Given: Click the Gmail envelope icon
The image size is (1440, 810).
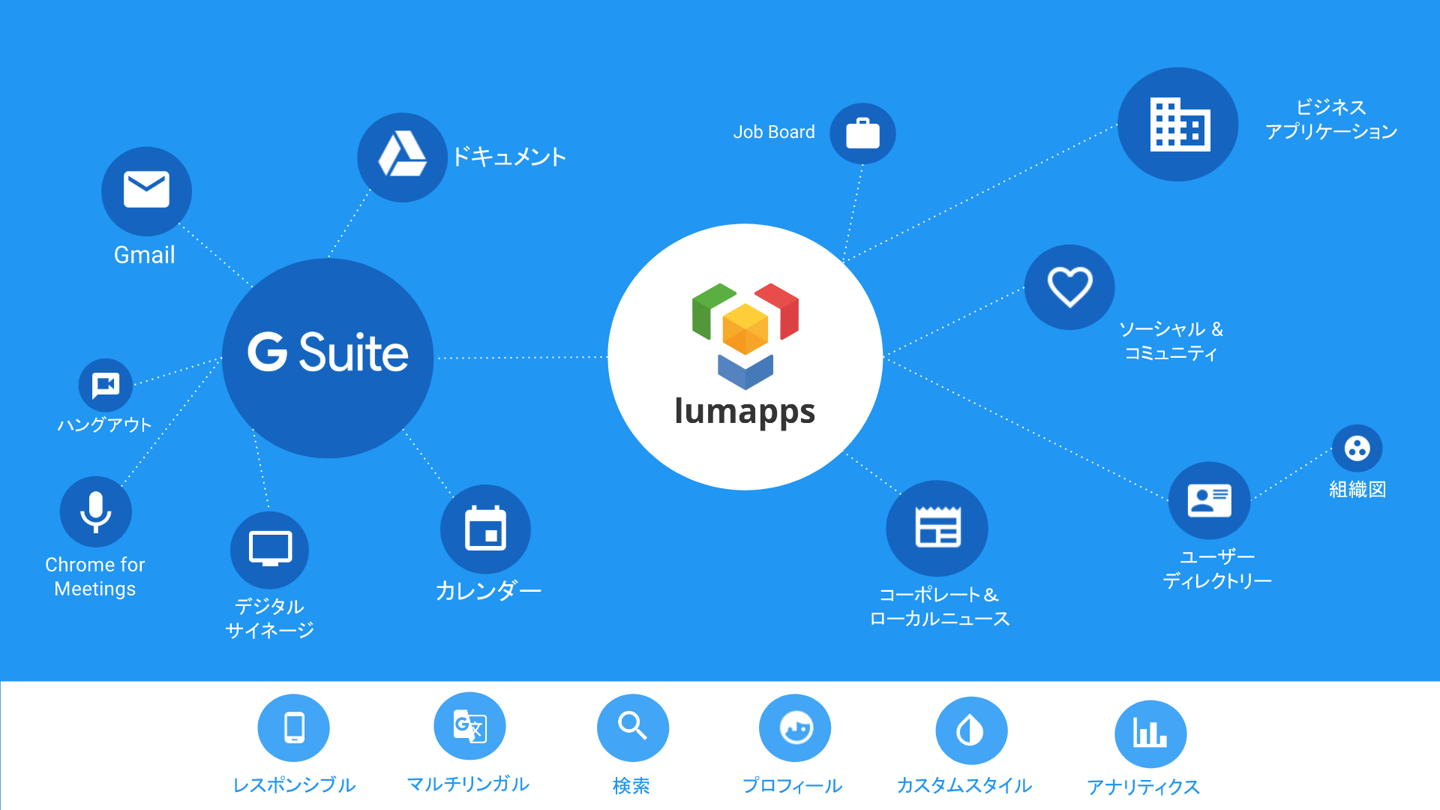Looking at the screenshot, I should coord(146,190).
